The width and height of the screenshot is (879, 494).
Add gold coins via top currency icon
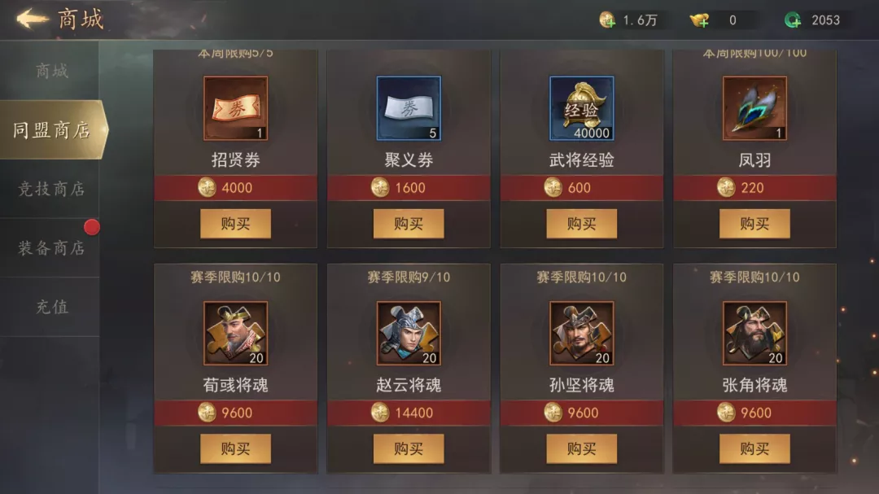click(x=606, y=20)
